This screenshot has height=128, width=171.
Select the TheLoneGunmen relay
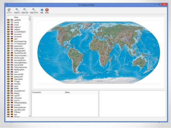tap(21, 67)
